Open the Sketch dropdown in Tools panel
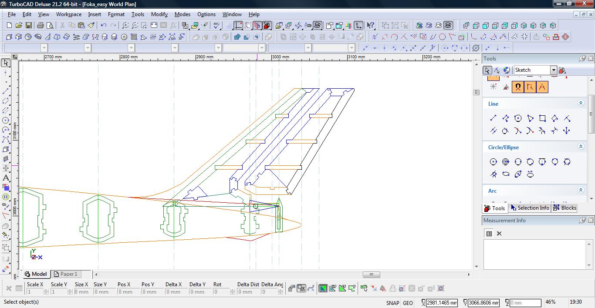 tap(553, 70)
